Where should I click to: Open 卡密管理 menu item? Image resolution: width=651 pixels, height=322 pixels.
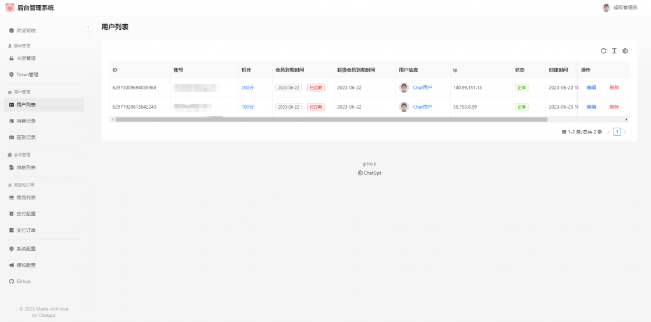tap(44, 58)
